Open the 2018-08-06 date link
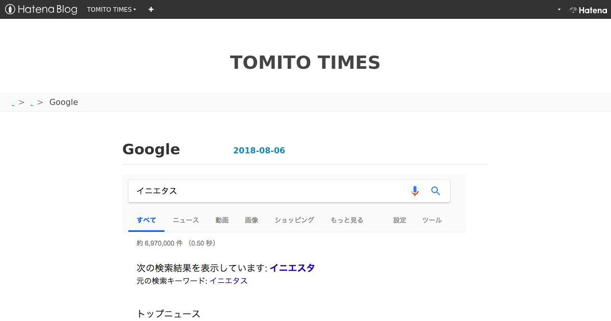 [x=259, y=150]
